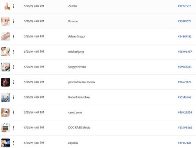Image resolution: width=196 pixels, height=148 pixels.
Task: Open the three-dot menu for michaeljung row
Action: coord(13,52)
